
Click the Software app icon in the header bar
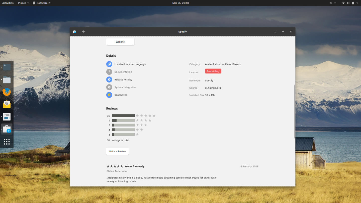[x=74, y=32]
